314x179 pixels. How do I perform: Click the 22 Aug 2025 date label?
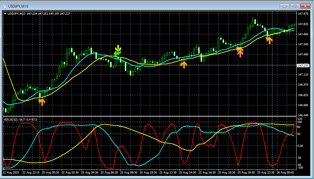(11, 172)
